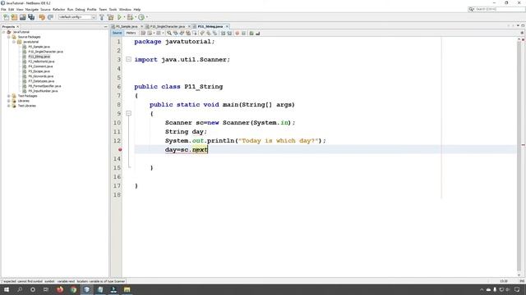This screenshot has width=526, height=295.
Task: Click the 'Today is which day?' string
Action: coord(278,140)
